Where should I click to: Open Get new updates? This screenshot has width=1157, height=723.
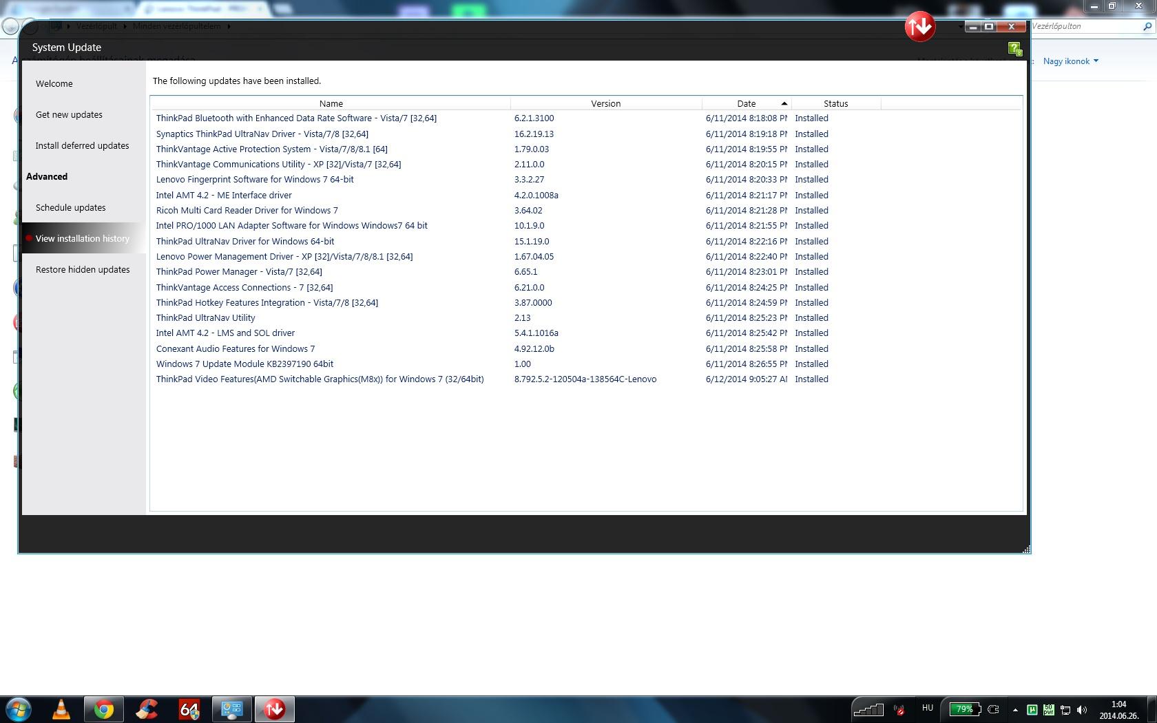click(x=69, y=114)
